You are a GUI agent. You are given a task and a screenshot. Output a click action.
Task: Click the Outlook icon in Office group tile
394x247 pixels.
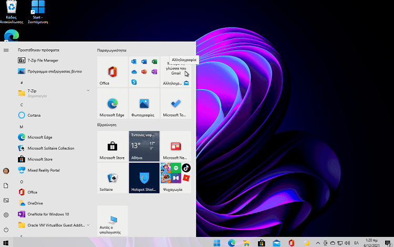tap(134, 61)
